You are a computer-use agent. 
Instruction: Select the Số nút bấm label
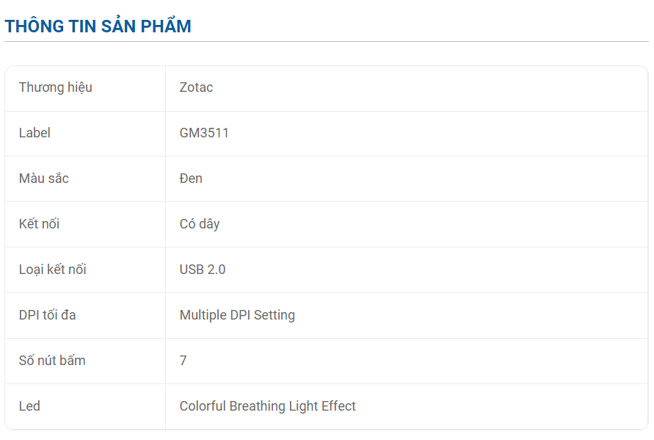coord(52,360)
